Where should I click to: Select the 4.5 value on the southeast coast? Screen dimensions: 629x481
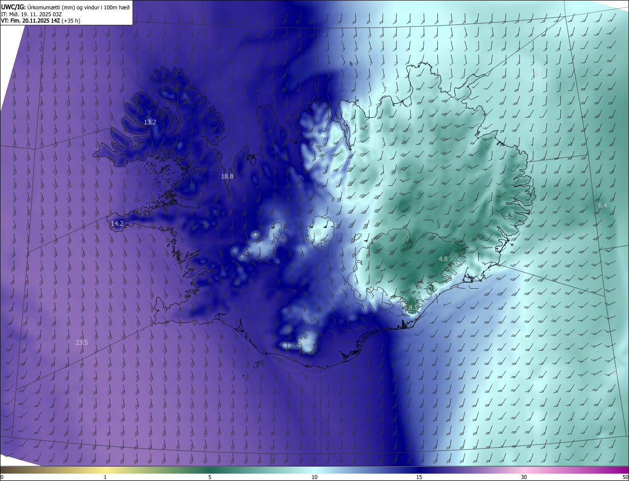tap(412, 308)
